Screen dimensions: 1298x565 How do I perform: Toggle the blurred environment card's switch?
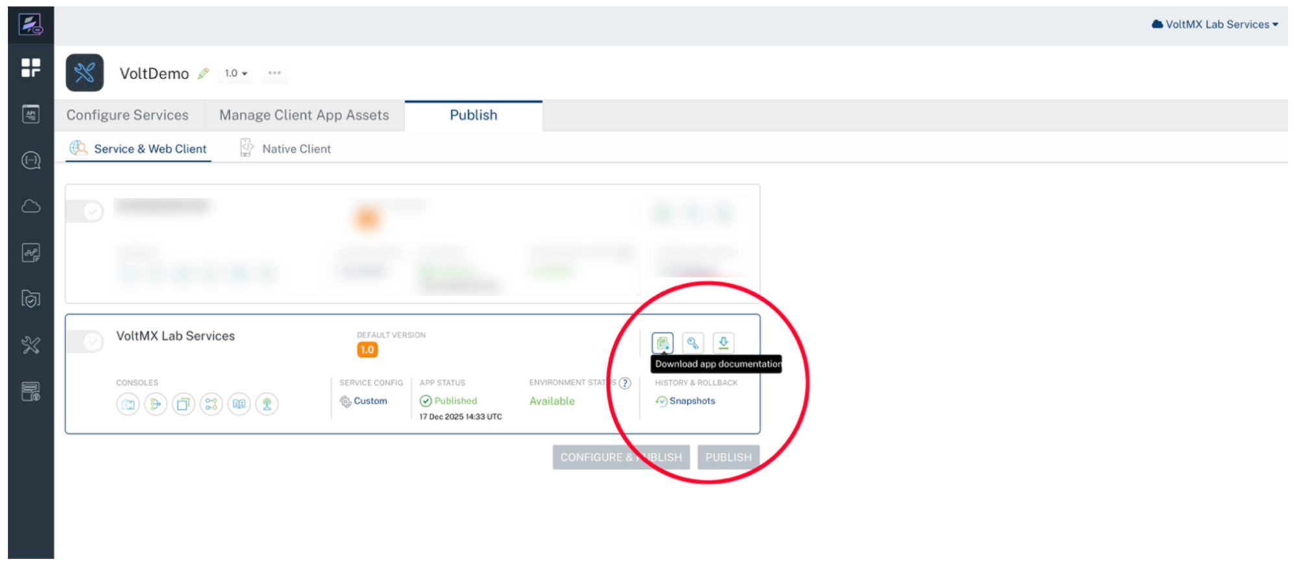point(86,211)
